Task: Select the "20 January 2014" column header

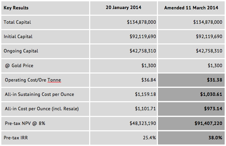Action: click(124, 8)
